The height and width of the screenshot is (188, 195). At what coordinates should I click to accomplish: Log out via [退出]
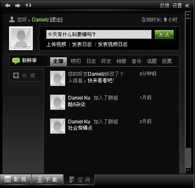pyautogui.click(x=56, y=20)
